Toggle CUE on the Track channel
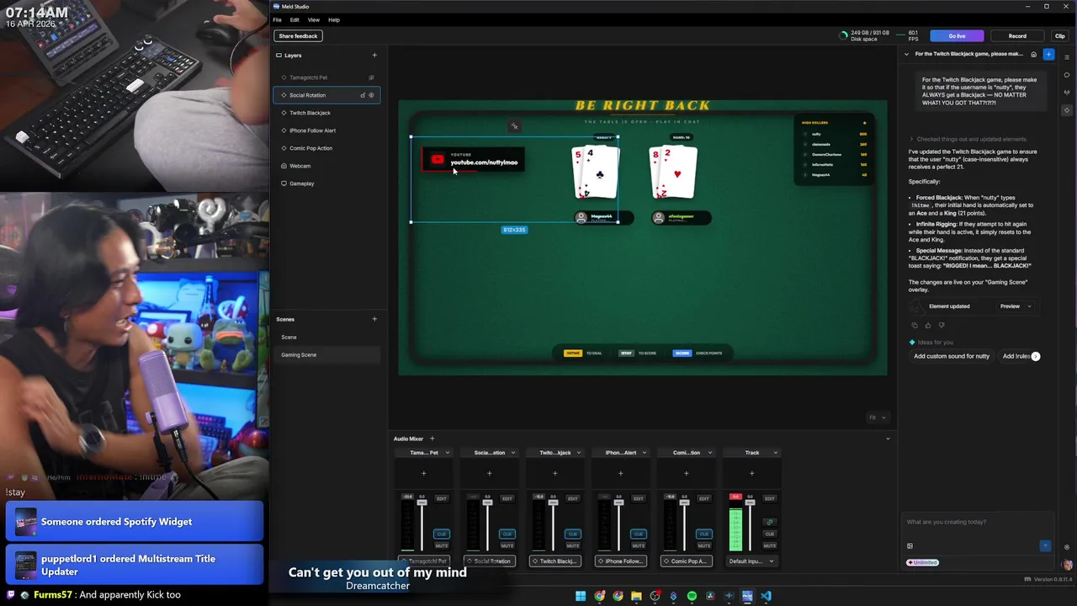 770,534
